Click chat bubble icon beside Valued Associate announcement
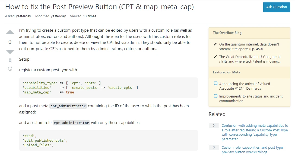295x156 pixels. [215, 84]
